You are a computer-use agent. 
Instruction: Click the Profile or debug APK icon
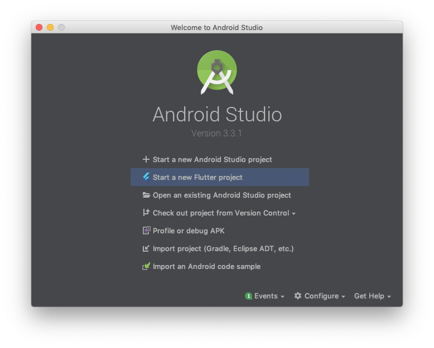pyautogui.click(x=146, y=231)
